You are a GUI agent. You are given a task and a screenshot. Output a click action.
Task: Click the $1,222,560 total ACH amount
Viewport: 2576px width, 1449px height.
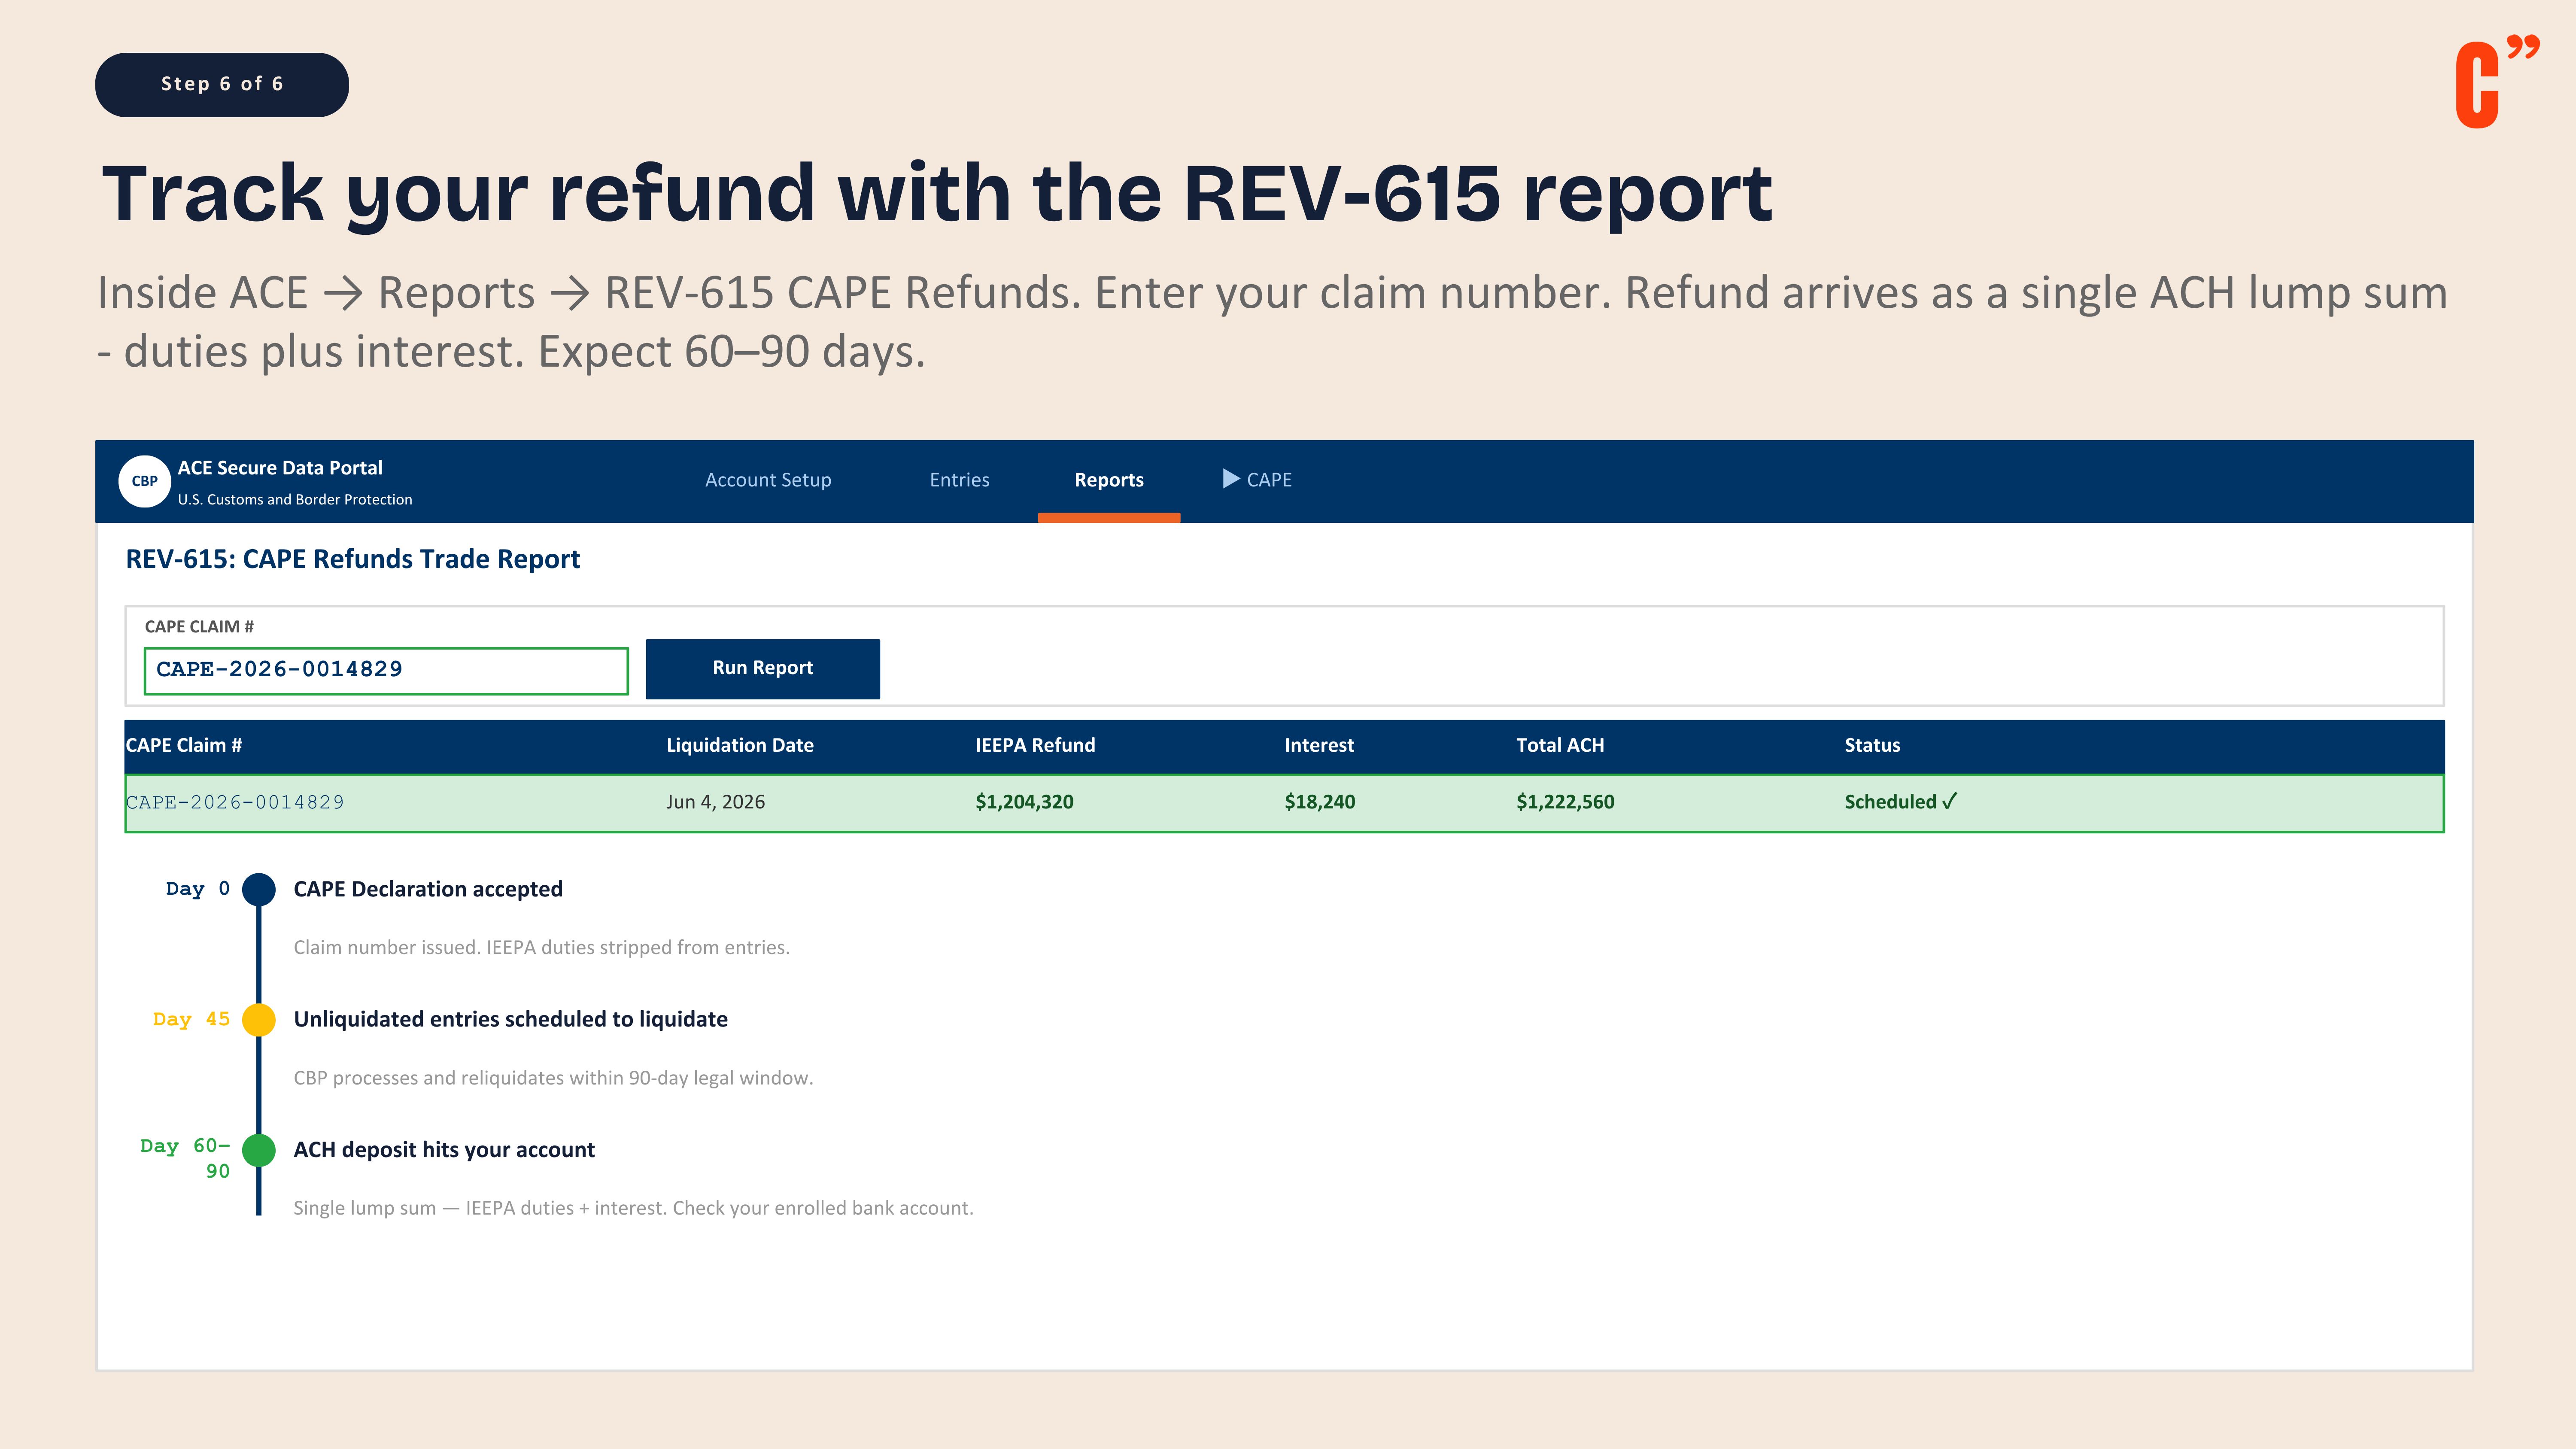point(1564,802)
